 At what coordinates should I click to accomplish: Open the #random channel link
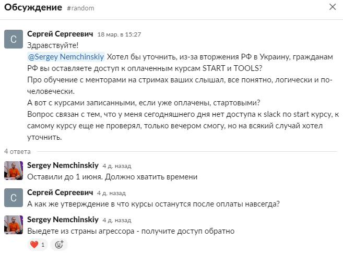tap(79, 8)
